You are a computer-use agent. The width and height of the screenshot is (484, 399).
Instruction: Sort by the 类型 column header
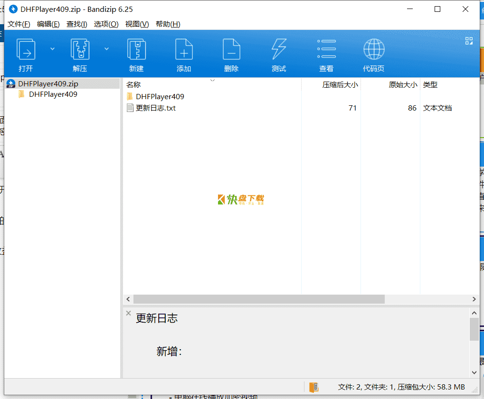tap(430, 84)
